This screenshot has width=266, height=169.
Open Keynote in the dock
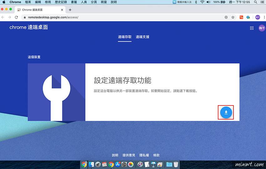coord(153,164)
